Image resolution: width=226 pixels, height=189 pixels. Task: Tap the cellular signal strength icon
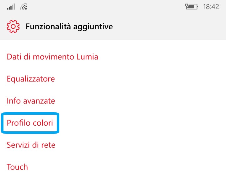[11, 6]
